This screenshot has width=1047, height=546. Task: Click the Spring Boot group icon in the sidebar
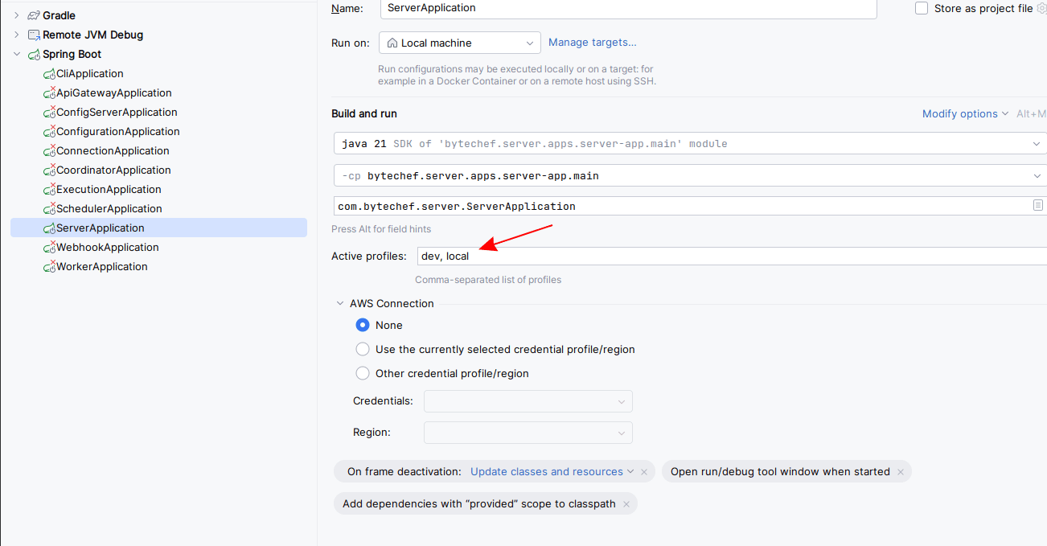click(x=33, y=54)
